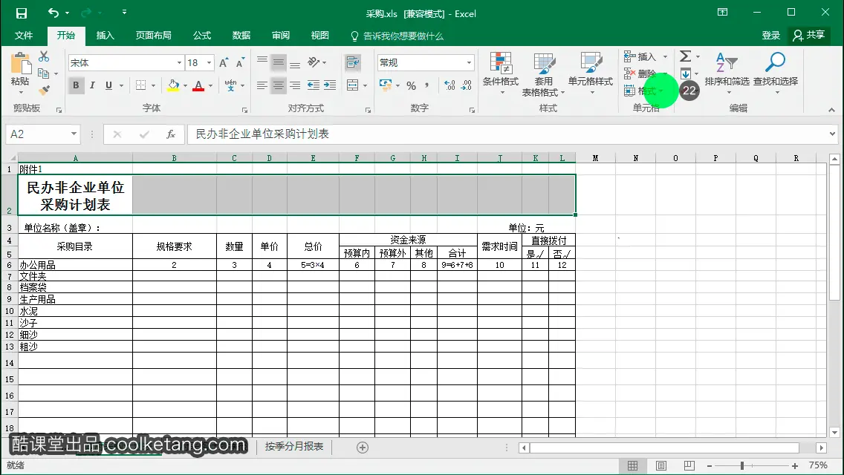The image size is (844, 475).
Task: Click the insert function fx icon
Action: pos(171,134)
